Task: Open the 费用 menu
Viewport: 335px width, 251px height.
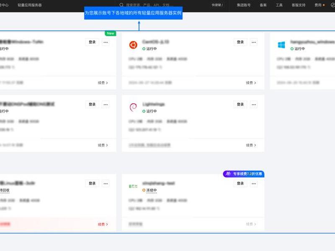Action: click(318, 5)
